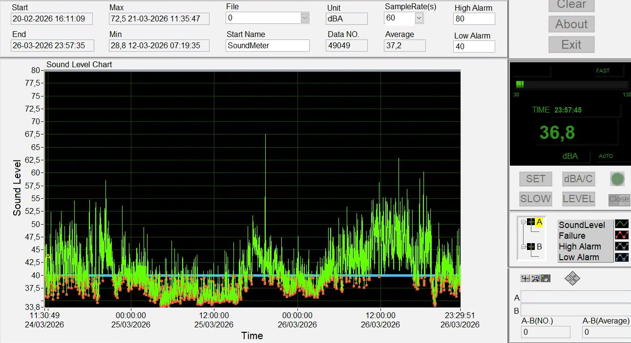Click the SLOW response button

535,199
